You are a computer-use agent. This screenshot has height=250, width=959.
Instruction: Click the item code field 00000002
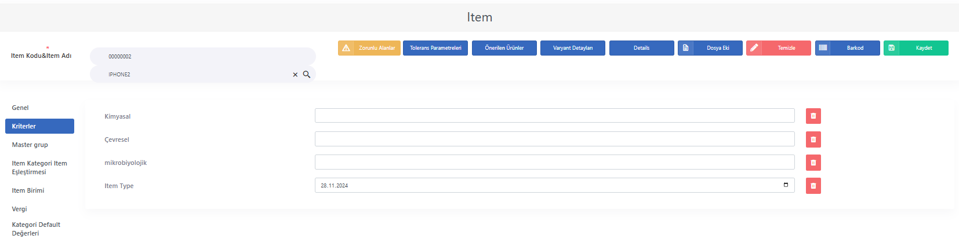[203, 56]
